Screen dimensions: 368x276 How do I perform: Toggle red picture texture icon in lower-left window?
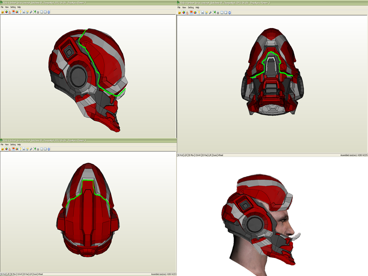[13, 149]
